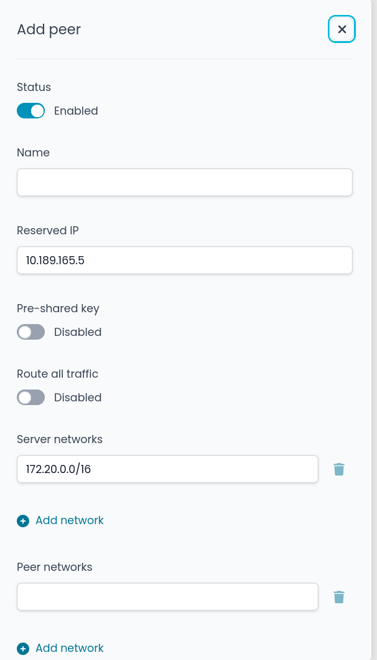Delete the 172.20.0.0/16 server network
This screenshot has width=377, height=660.
[x=339, y=469]
